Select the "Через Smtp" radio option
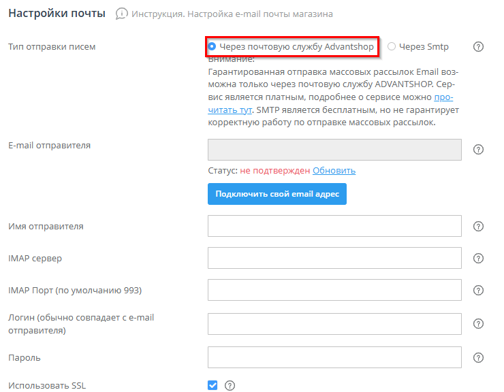Screen dimensions: 504x392 [391, 47]
